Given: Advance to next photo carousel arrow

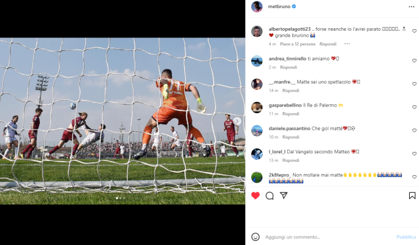Looking at the screenshot, I should (236, 121).
